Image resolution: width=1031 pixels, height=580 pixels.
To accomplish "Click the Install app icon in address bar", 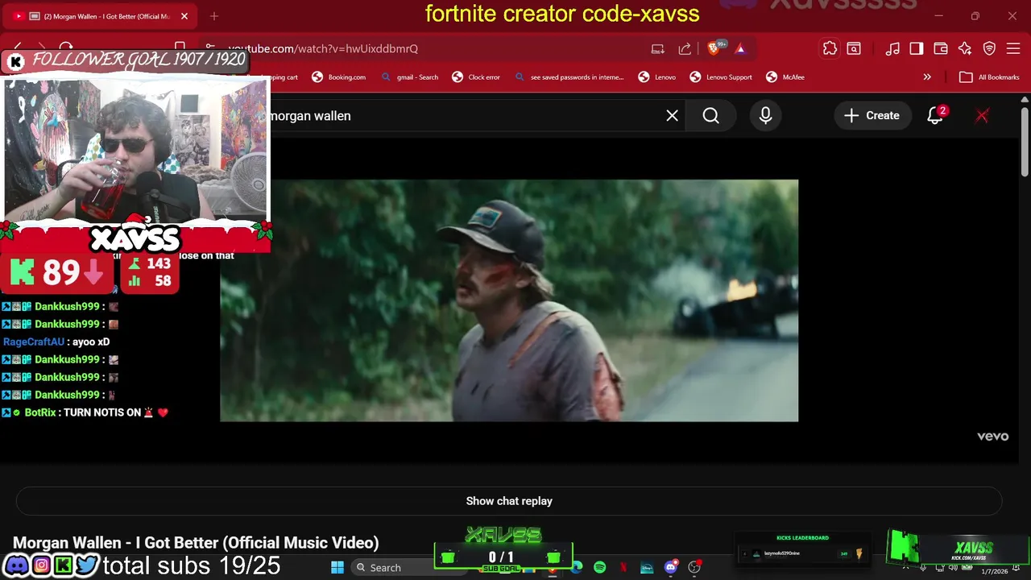I will [x=658, y=48].
